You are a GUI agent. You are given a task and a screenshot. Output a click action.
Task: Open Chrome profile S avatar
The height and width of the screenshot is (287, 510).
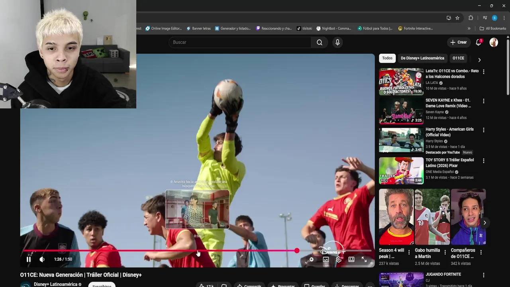click(494, 18)
